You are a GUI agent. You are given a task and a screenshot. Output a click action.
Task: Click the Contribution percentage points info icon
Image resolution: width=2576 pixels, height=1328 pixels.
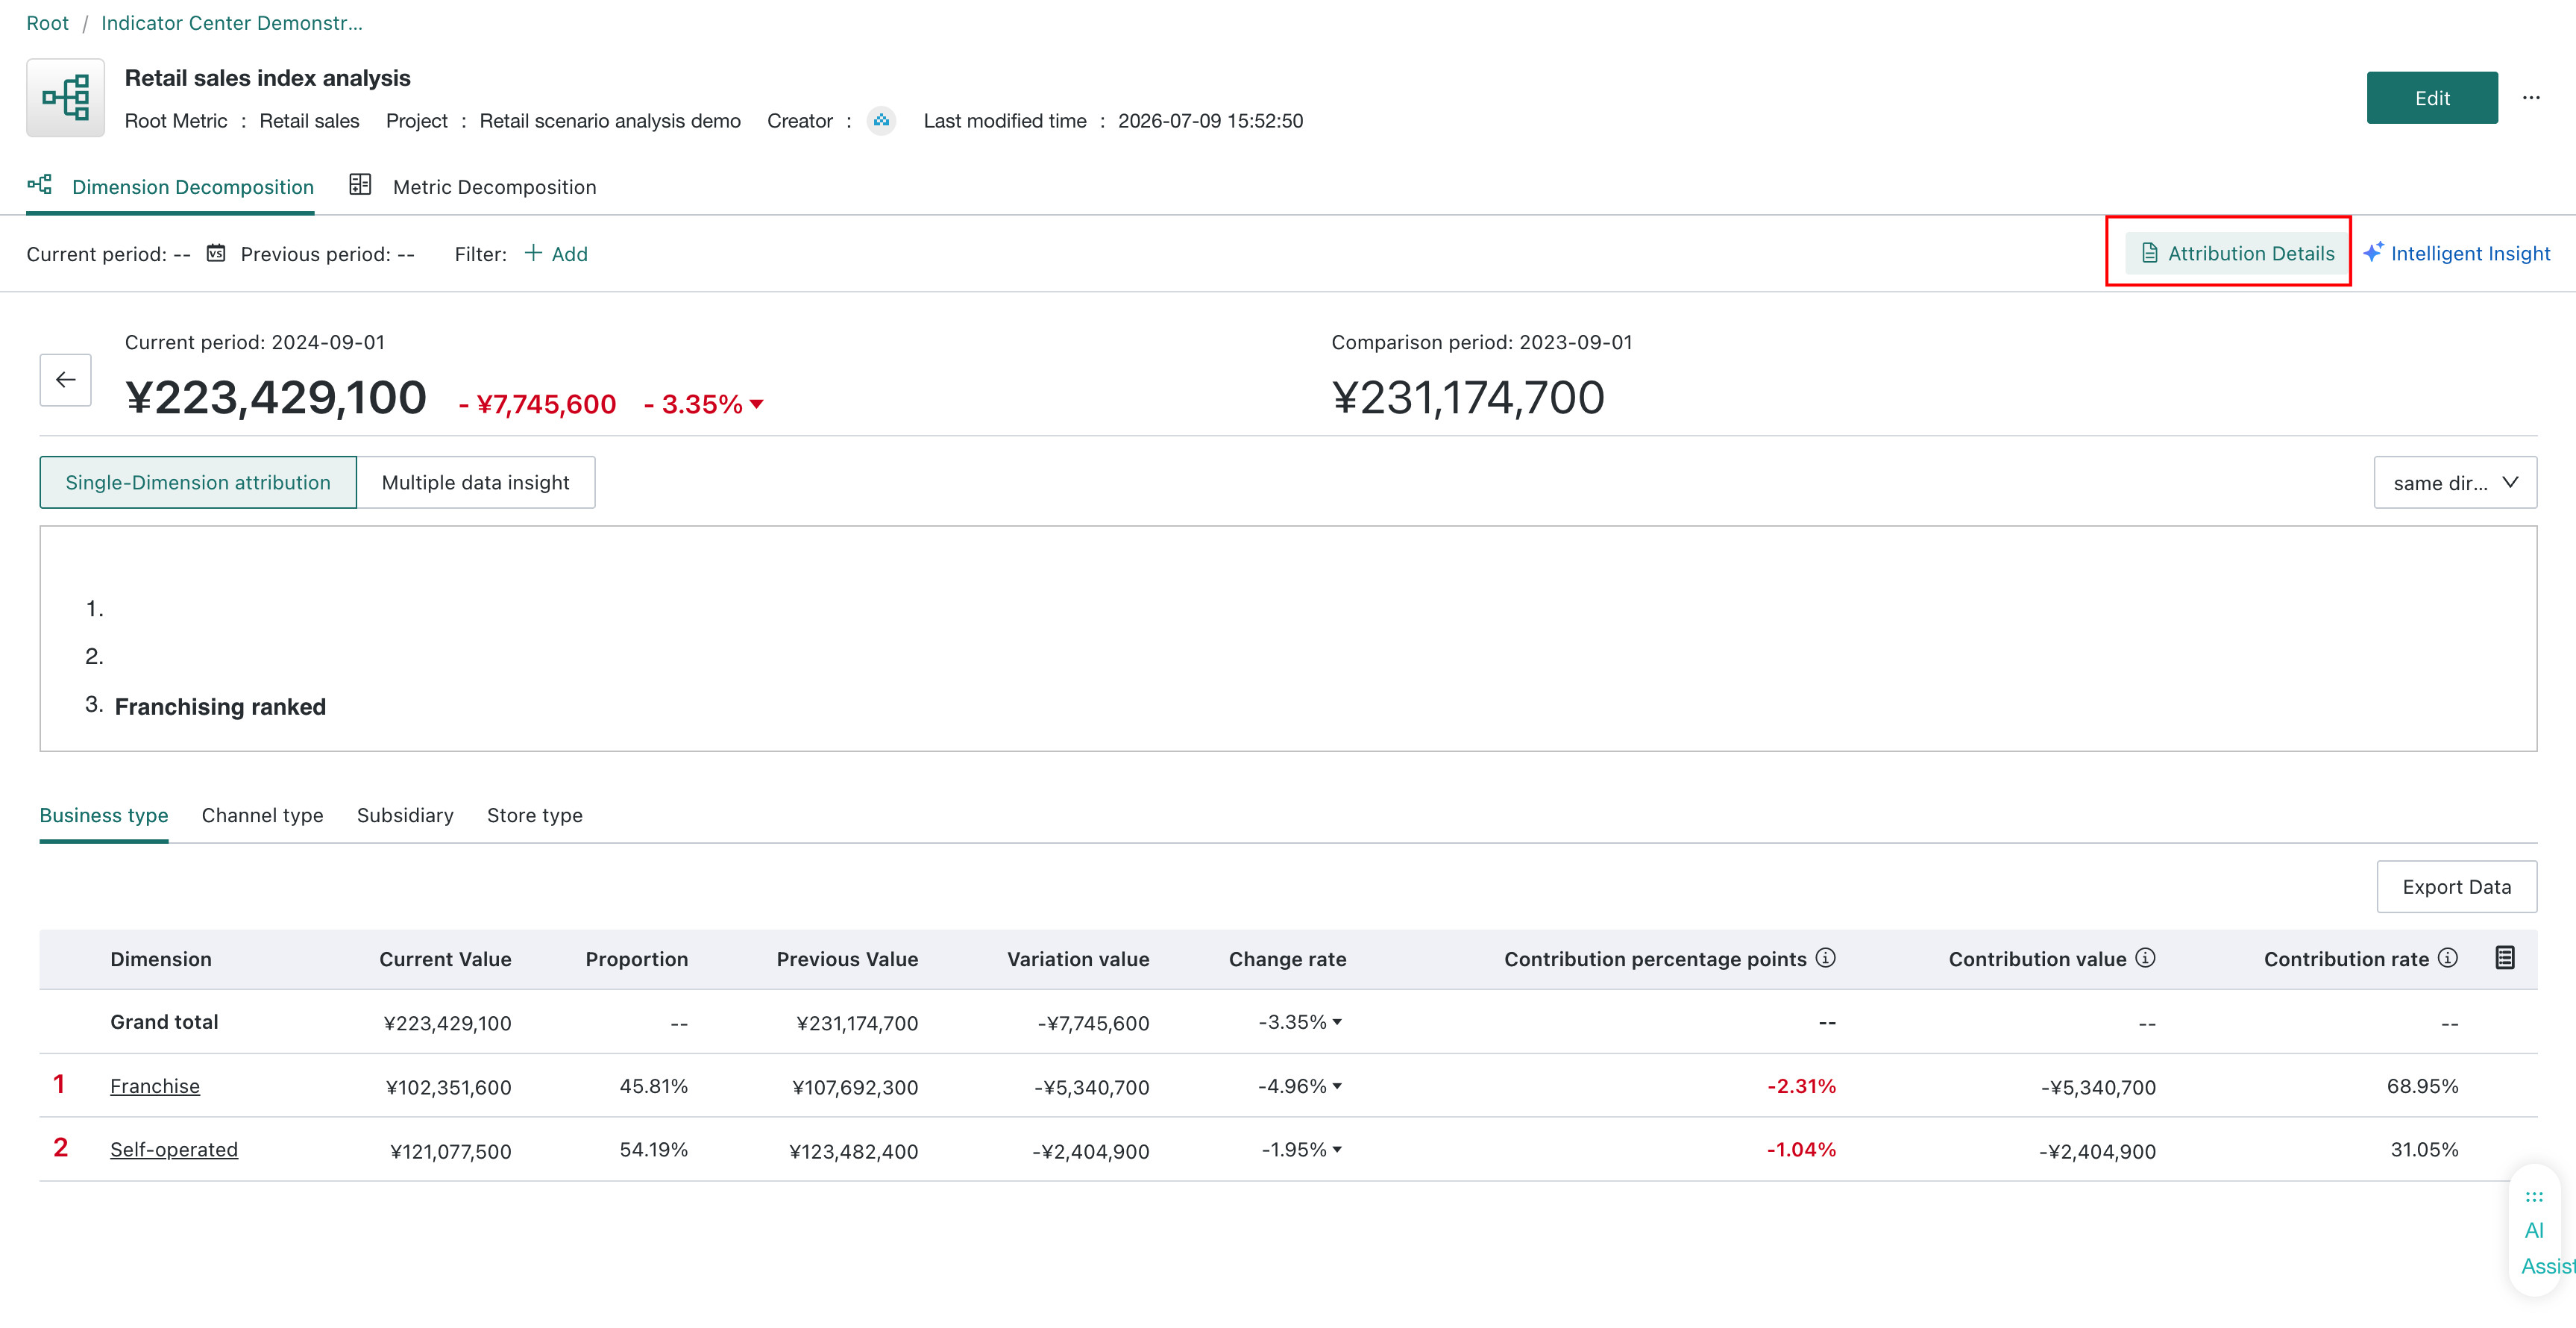[x=1826, y=958]
